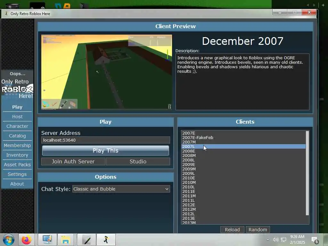Viewport: 328px width, 246px height.
Task: Pick a Random client button
Action: pos(258,229)
